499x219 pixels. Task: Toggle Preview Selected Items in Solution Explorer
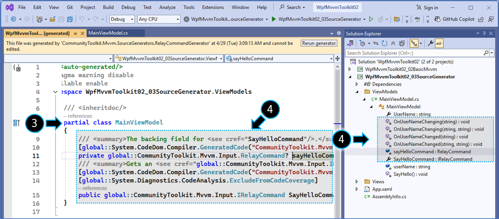439,43
